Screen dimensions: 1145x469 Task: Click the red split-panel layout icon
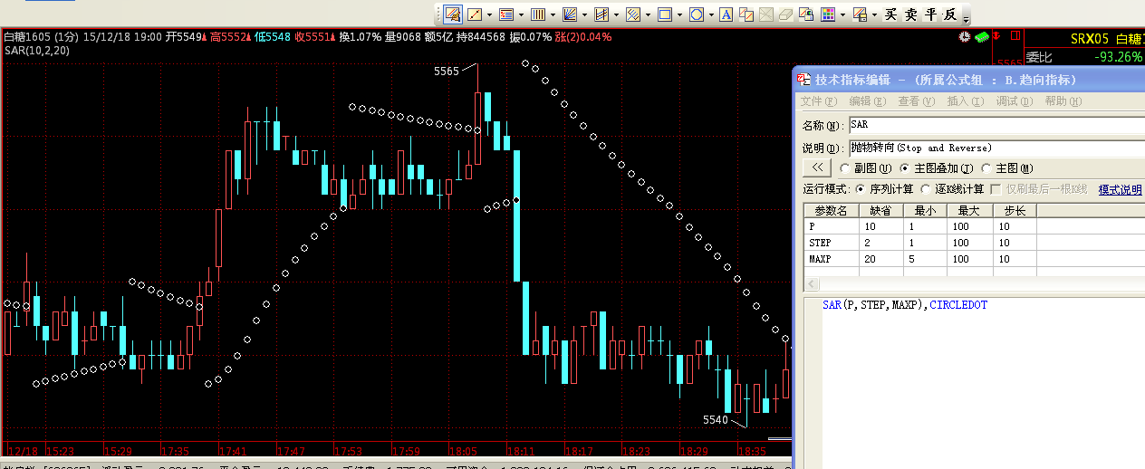(x=1015, y=36)
